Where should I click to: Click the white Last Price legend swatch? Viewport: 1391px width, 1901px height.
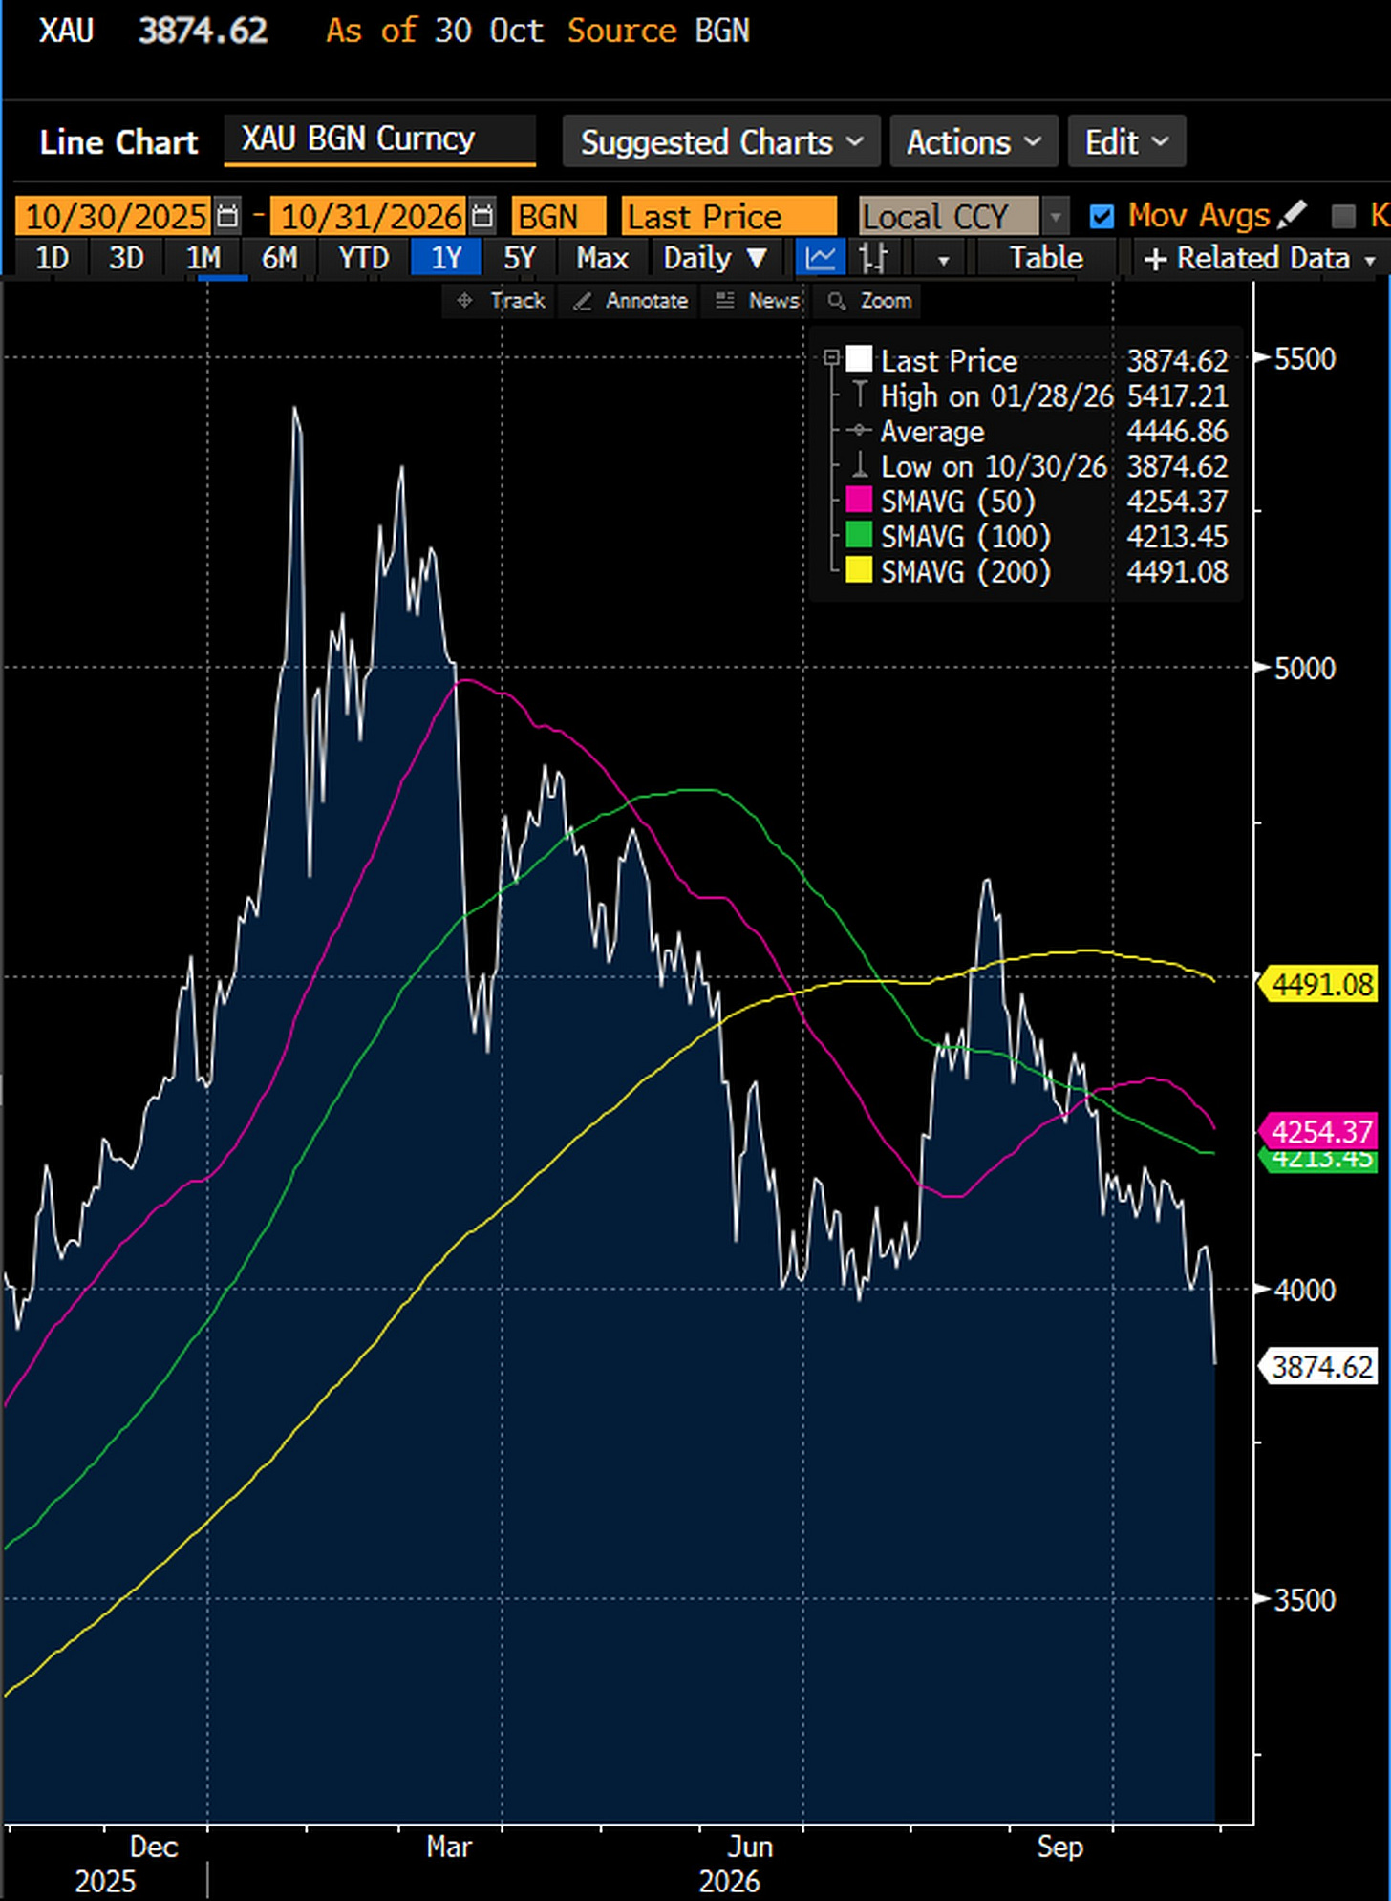tap(859, 359)
